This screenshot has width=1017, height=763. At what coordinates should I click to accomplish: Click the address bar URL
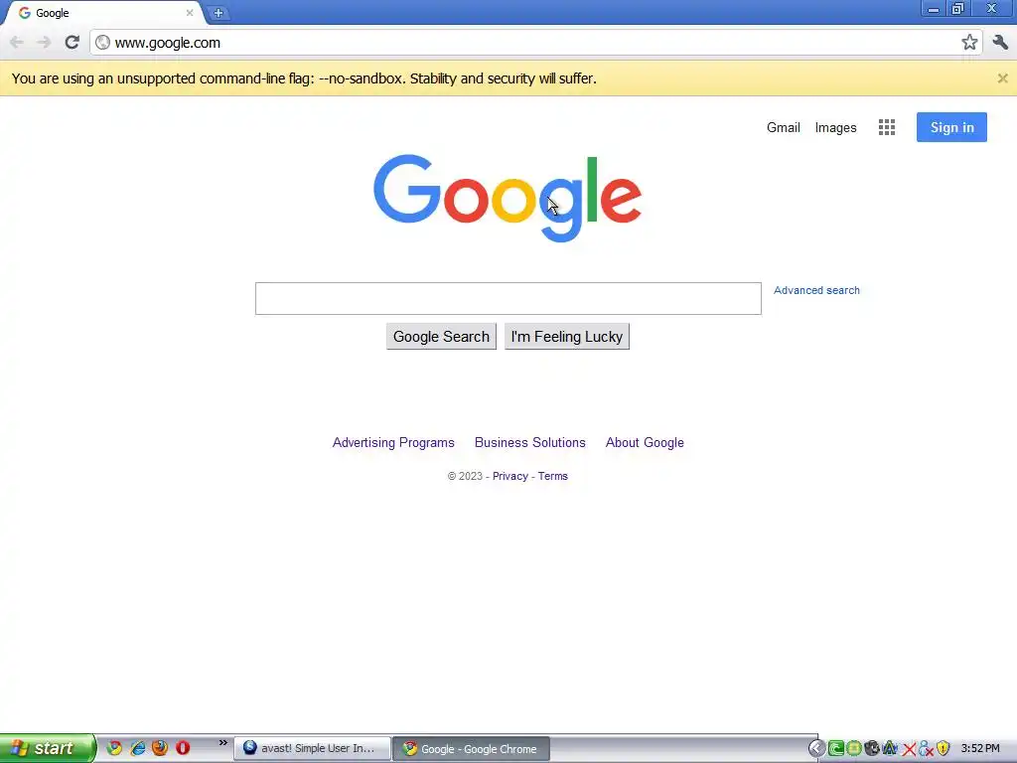pos(167,43)
